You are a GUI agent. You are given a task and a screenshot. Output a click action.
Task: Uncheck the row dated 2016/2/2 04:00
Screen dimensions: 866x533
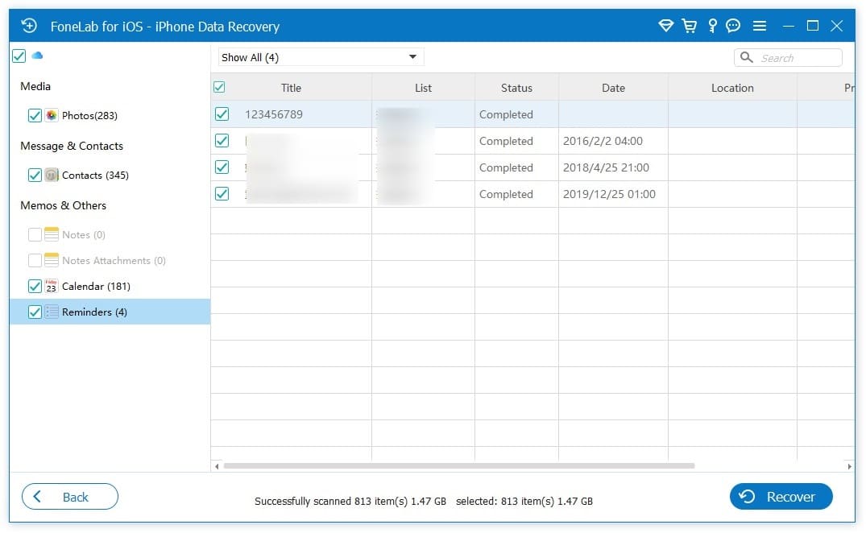(222, 141)
